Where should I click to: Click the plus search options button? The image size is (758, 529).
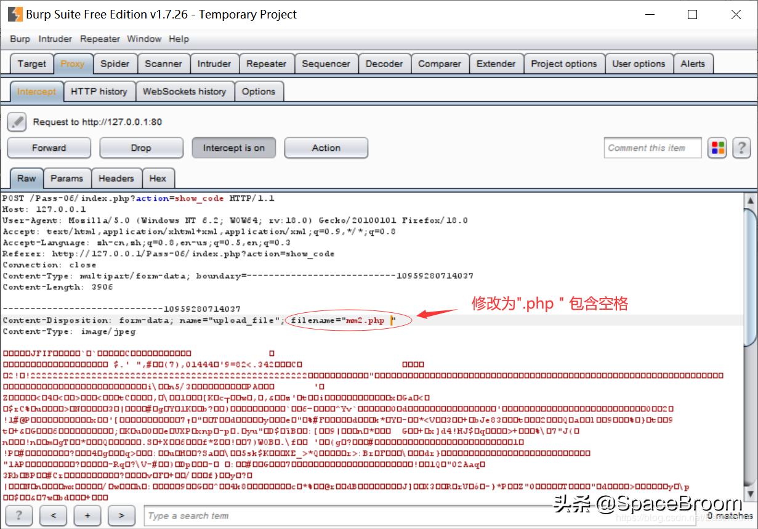[88, 515]
